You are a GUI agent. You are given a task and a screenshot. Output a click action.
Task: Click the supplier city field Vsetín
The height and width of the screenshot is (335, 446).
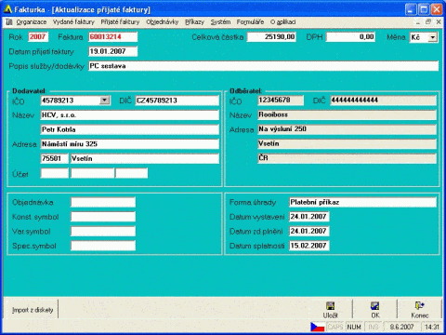click(x=145, y=158)
